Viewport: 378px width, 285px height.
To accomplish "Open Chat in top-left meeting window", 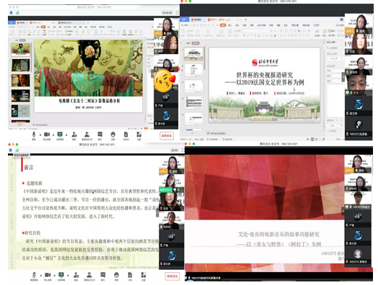I will (x=100, y=135).
